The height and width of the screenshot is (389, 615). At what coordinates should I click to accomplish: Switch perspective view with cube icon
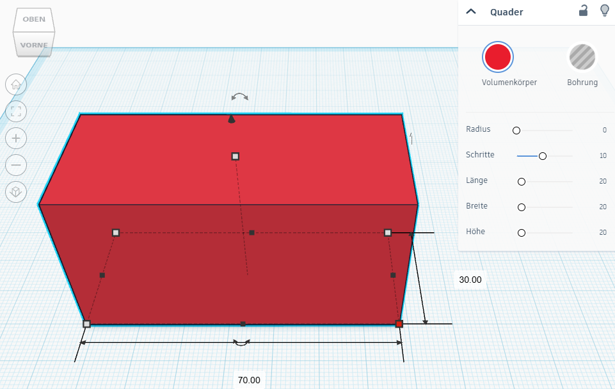tap(16, 192)
